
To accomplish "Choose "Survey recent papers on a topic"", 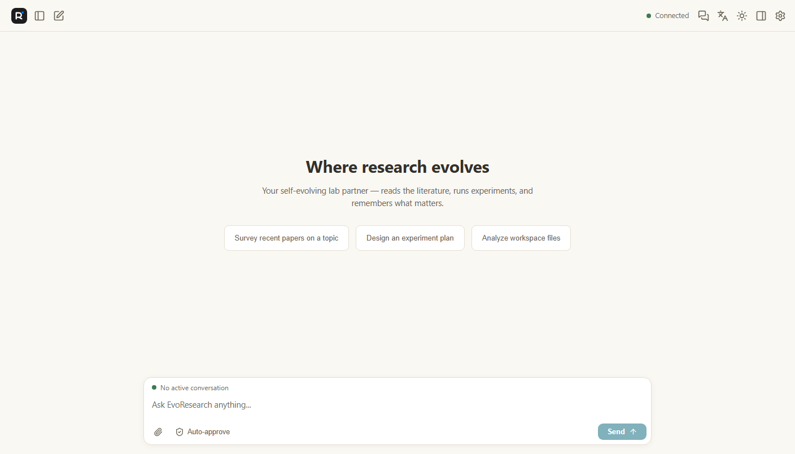I will pyautogui.click(x=286, y=238).
